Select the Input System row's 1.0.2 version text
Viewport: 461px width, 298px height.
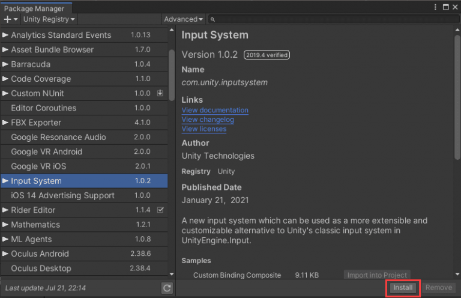pos(143,181)
